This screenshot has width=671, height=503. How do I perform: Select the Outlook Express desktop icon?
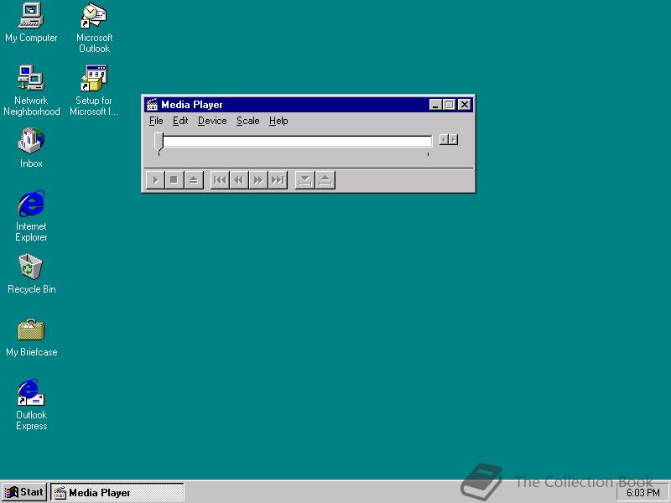point(31,405)
